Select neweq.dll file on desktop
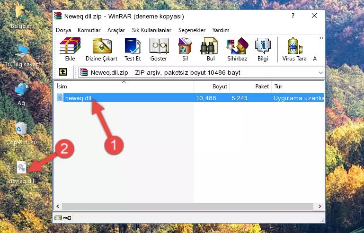 21,172
